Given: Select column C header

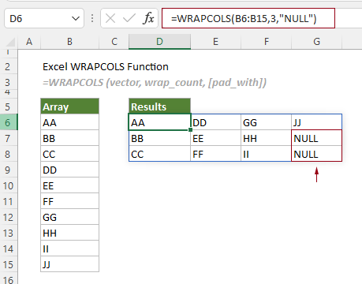Looking at the screenshot, I should click(114, 42).
